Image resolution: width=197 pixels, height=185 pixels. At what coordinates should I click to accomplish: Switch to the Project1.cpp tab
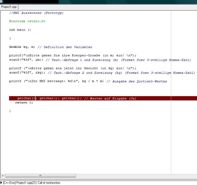tap(9, 7)
